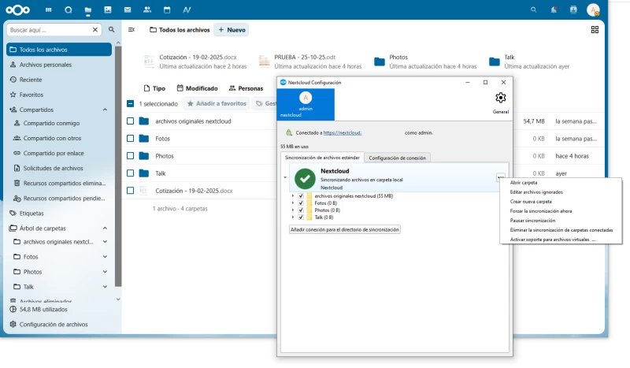Expand archivos originales nextcloud (55 MB) sync tree arrow

[293, 196]
